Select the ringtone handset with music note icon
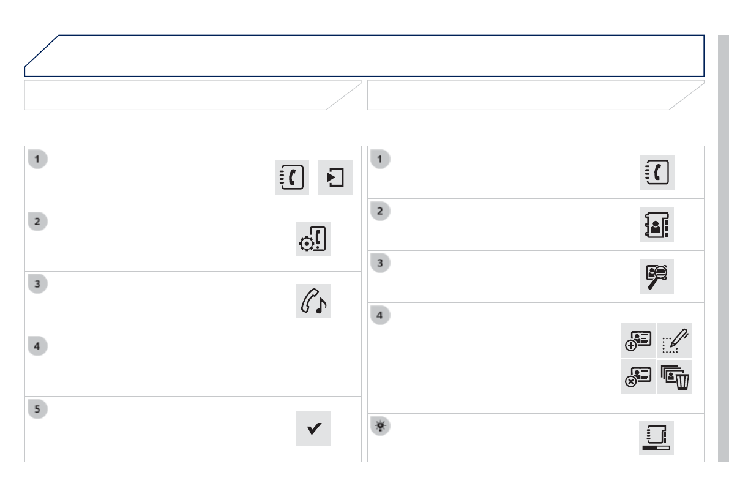The width and height of the screenshot is (729, 486). (313, 301)
